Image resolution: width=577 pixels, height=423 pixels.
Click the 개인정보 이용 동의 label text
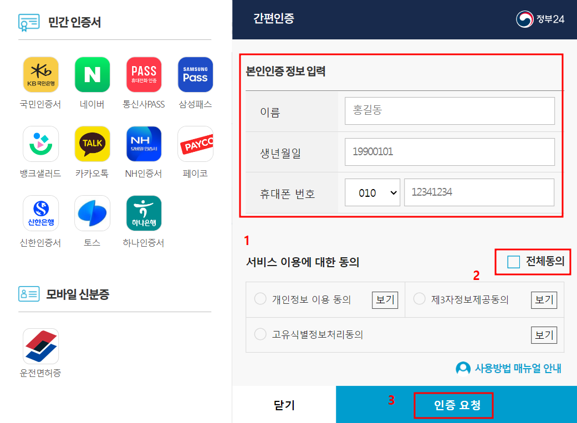click(x=312, y=299)
